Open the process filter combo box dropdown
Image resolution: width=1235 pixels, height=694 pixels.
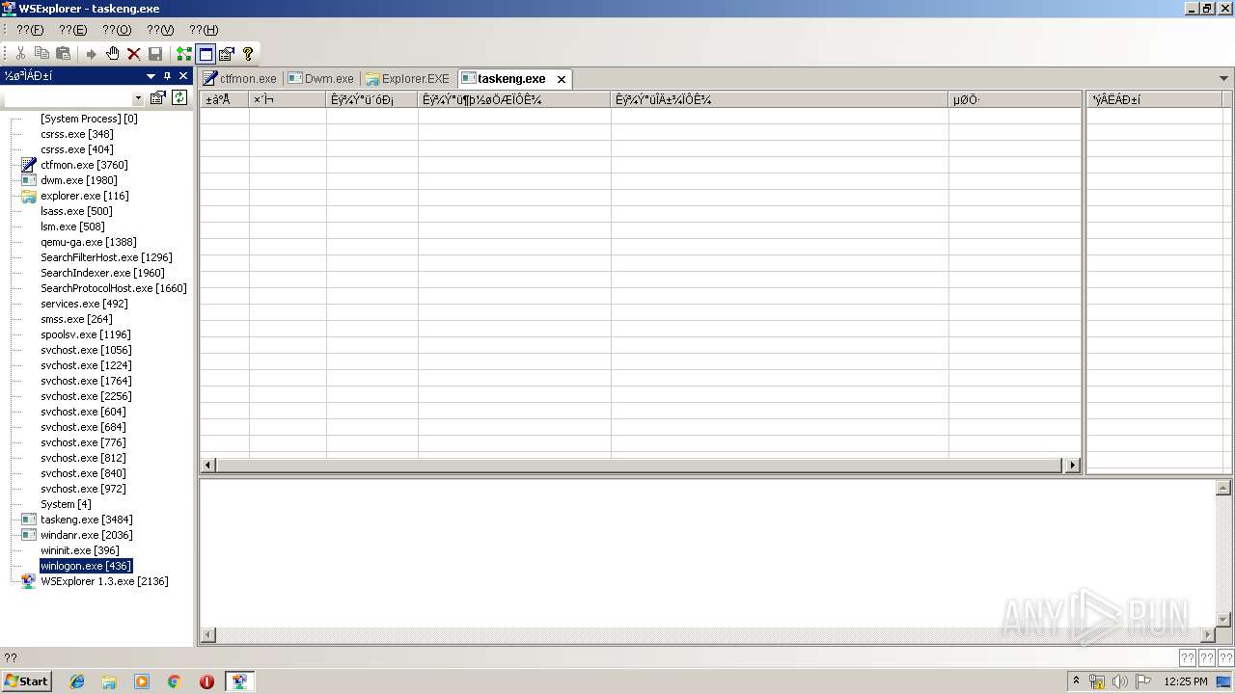138,98
